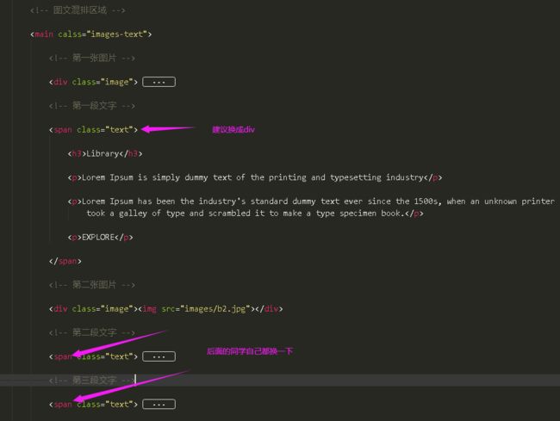Click the 'Lorem Ipsum has been the industry's' line

point(311,201)
